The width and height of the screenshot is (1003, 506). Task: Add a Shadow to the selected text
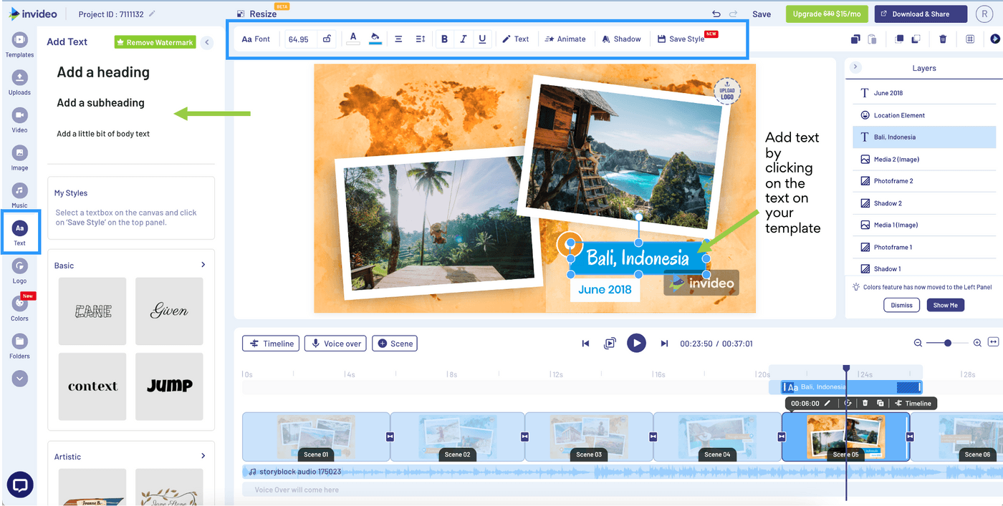click(620, 39)
